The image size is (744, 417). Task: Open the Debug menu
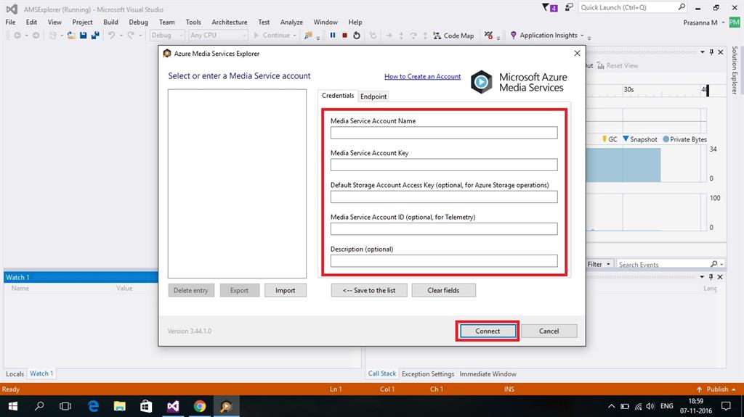[138, 22]
